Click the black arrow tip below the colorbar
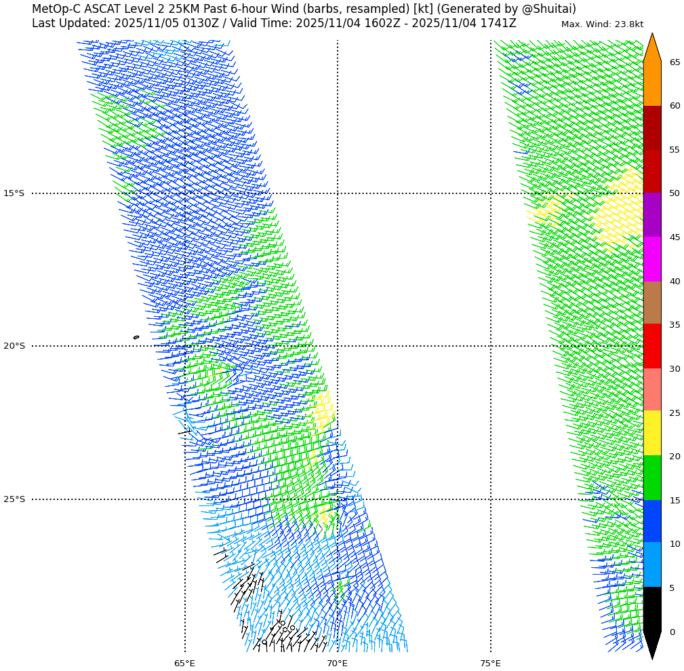 pyautogui.click(x=651, y=645)
